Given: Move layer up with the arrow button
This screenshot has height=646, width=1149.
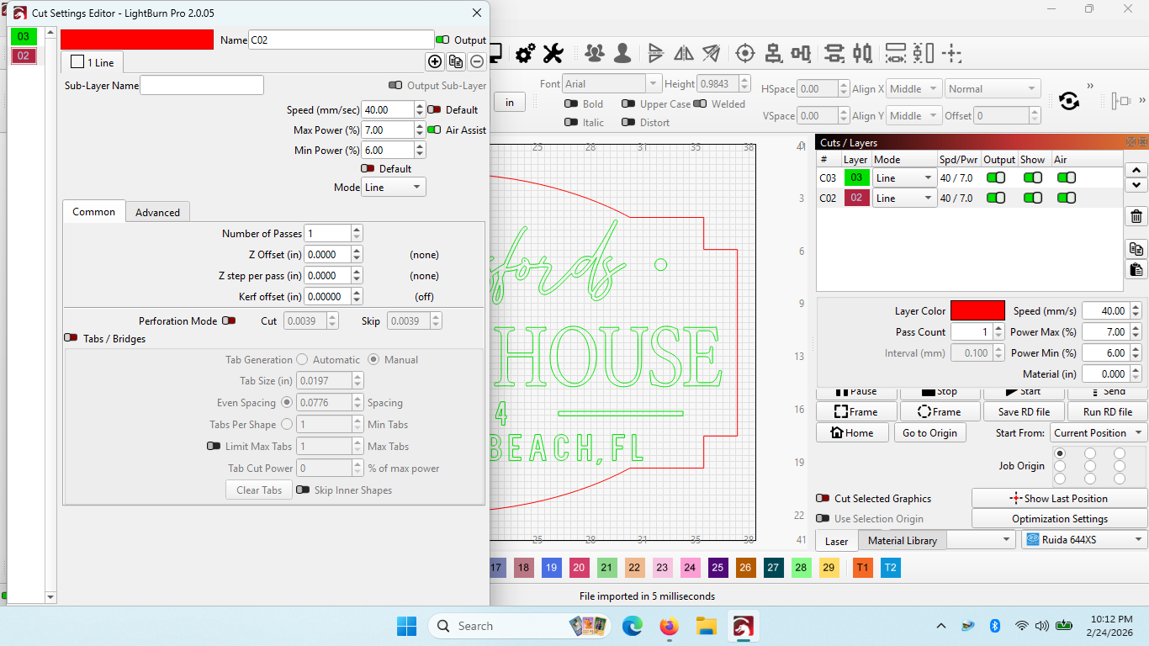Looking at the screenshot, I should (x=1136, y=171).
